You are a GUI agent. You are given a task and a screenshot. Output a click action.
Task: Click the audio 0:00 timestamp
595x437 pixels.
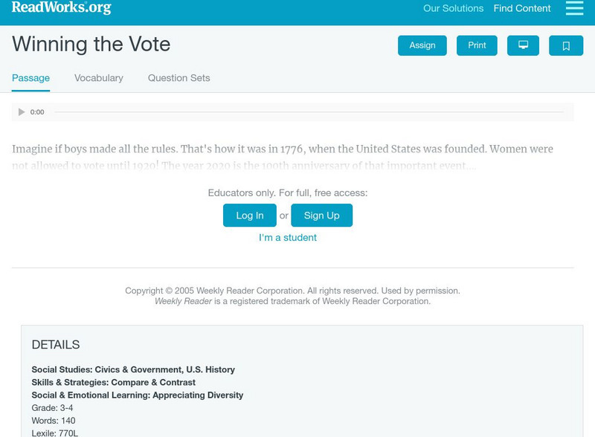click(37, 112)
